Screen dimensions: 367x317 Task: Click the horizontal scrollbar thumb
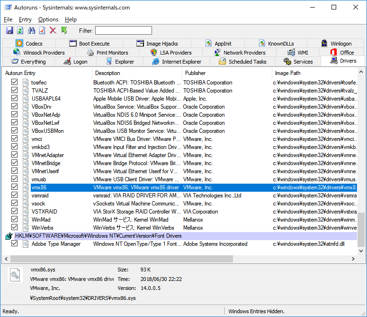(122, 259)
